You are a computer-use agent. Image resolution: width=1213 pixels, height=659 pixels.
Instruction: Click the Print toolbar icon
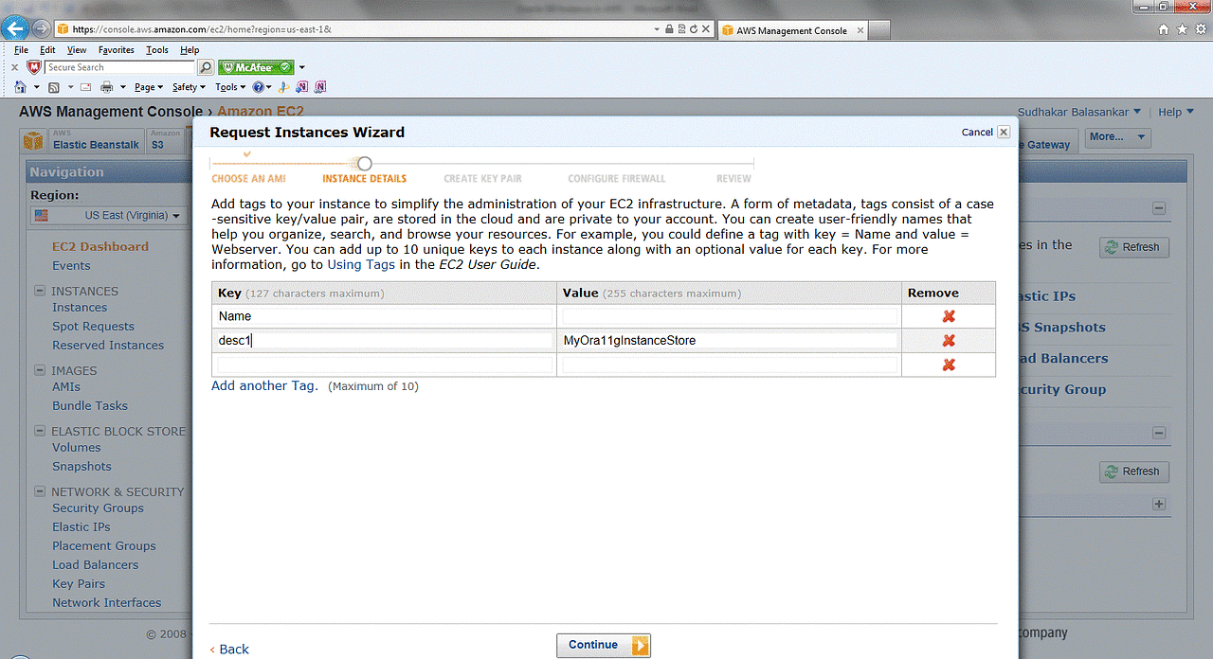point(107,87)
